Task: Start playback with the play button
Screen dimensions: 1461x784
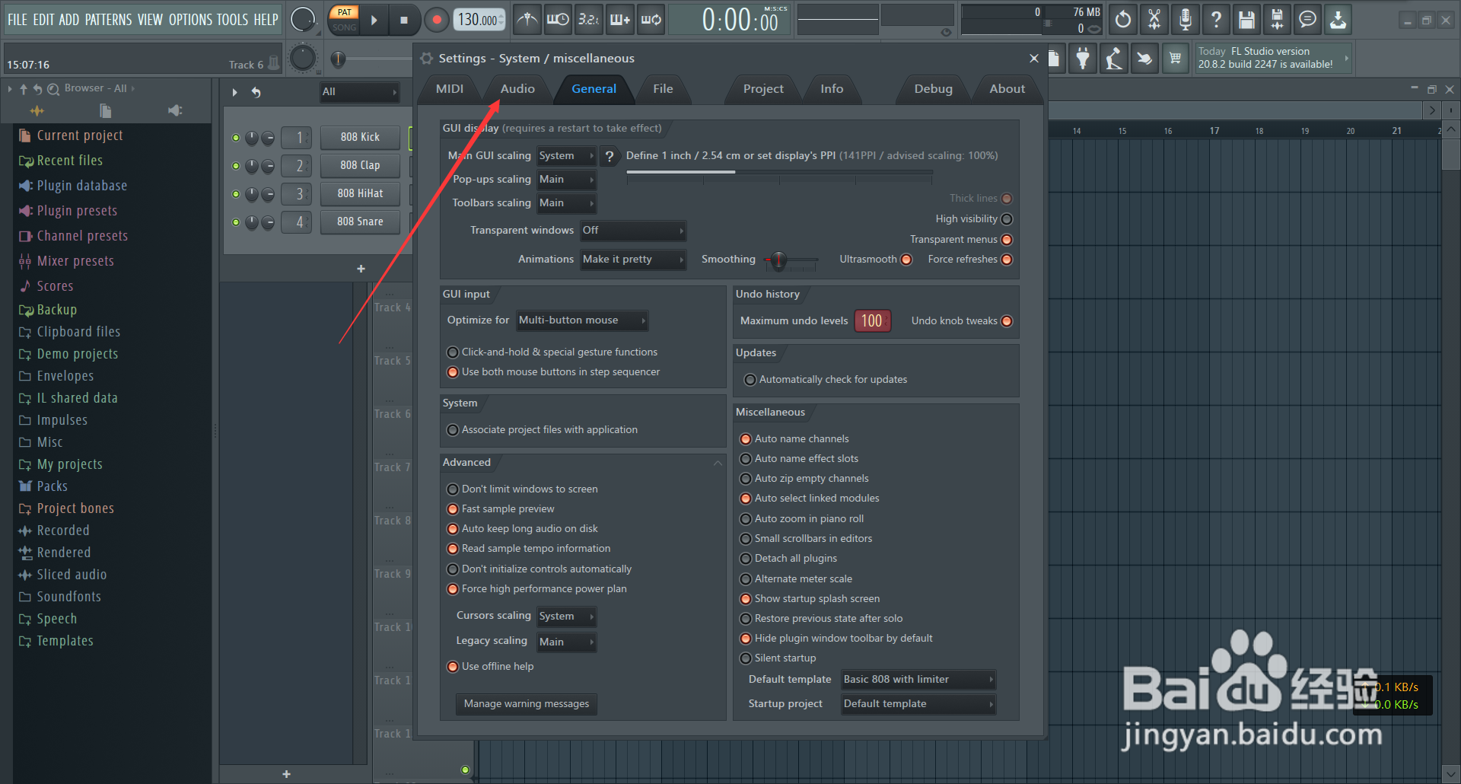Action: click(x=374, y=21)
